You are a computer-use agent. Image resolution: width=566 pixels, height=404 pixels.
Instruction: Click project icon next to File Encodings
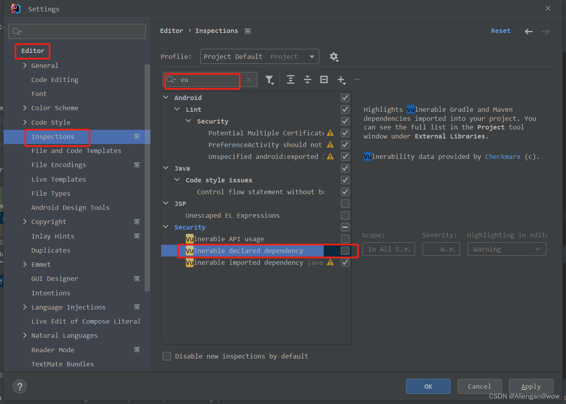coord(137,165)
